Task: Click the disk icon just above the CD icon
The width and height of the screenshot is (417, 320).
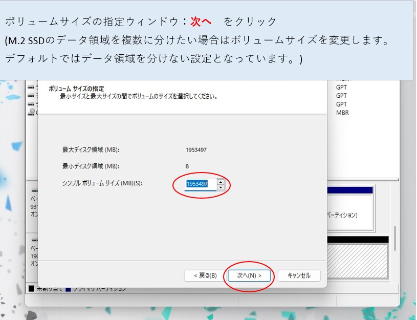Action: point(32,103)
